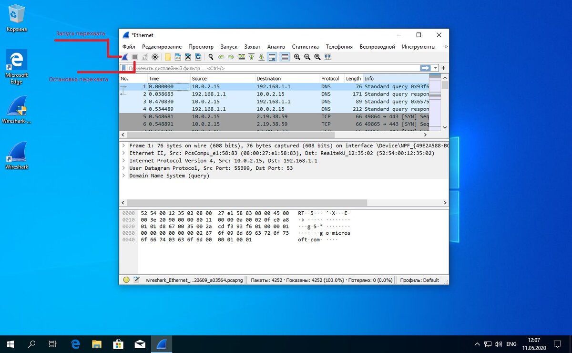Jump to the first packet
The image size is (572, 353).
(251, 57)
